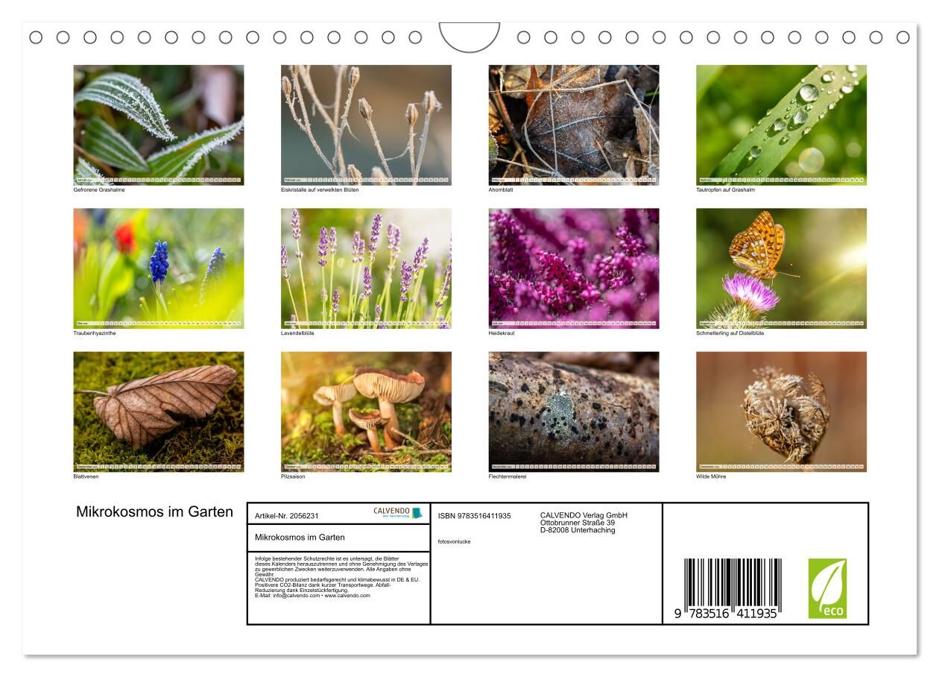
Task: Open the Gefrorene Grashalme thumbnail
Action: click(158, 124)
